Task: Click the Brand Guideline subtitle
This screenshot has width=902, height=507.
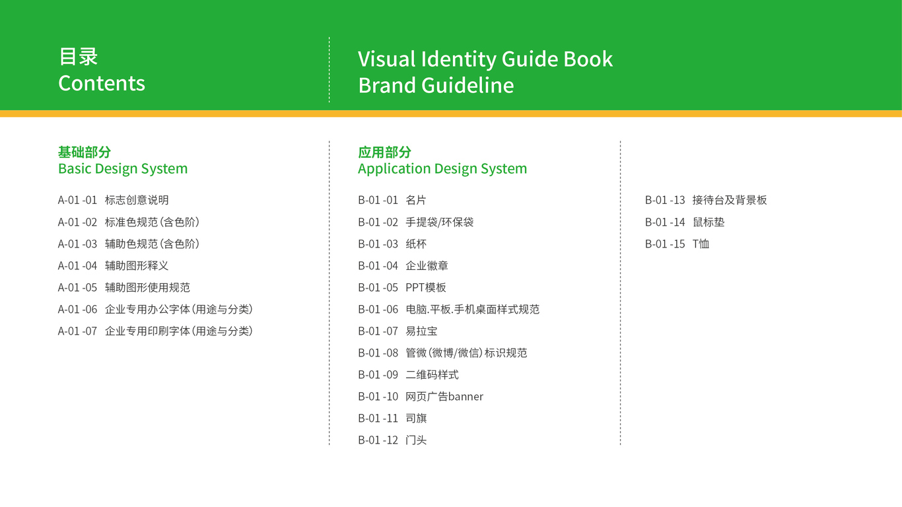Action: tap(436, 85)
